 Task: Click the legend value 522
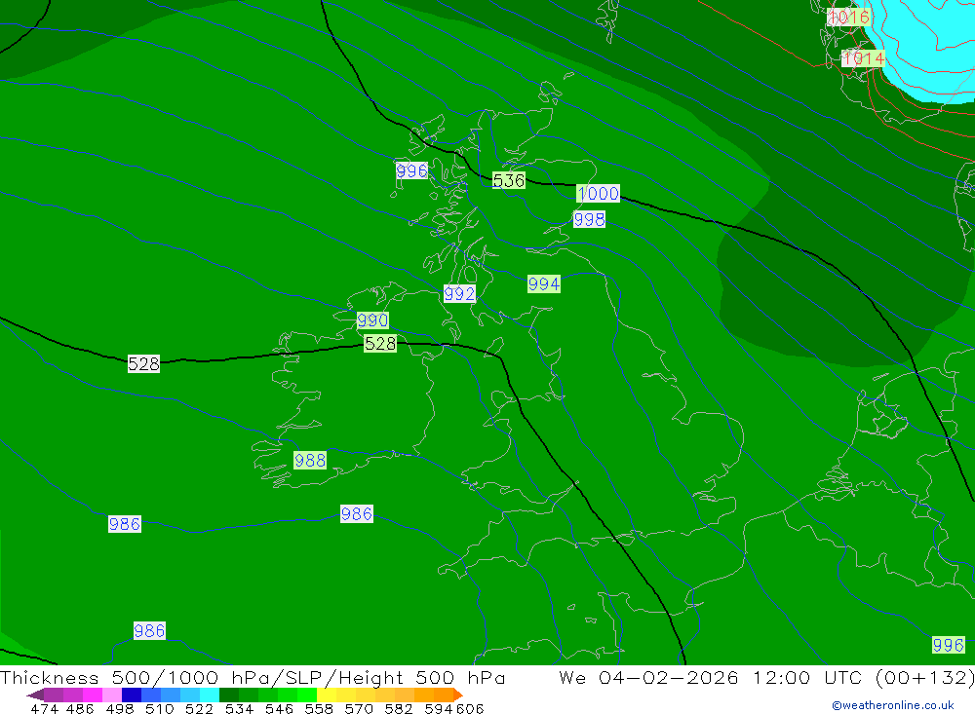click(199, 708)
